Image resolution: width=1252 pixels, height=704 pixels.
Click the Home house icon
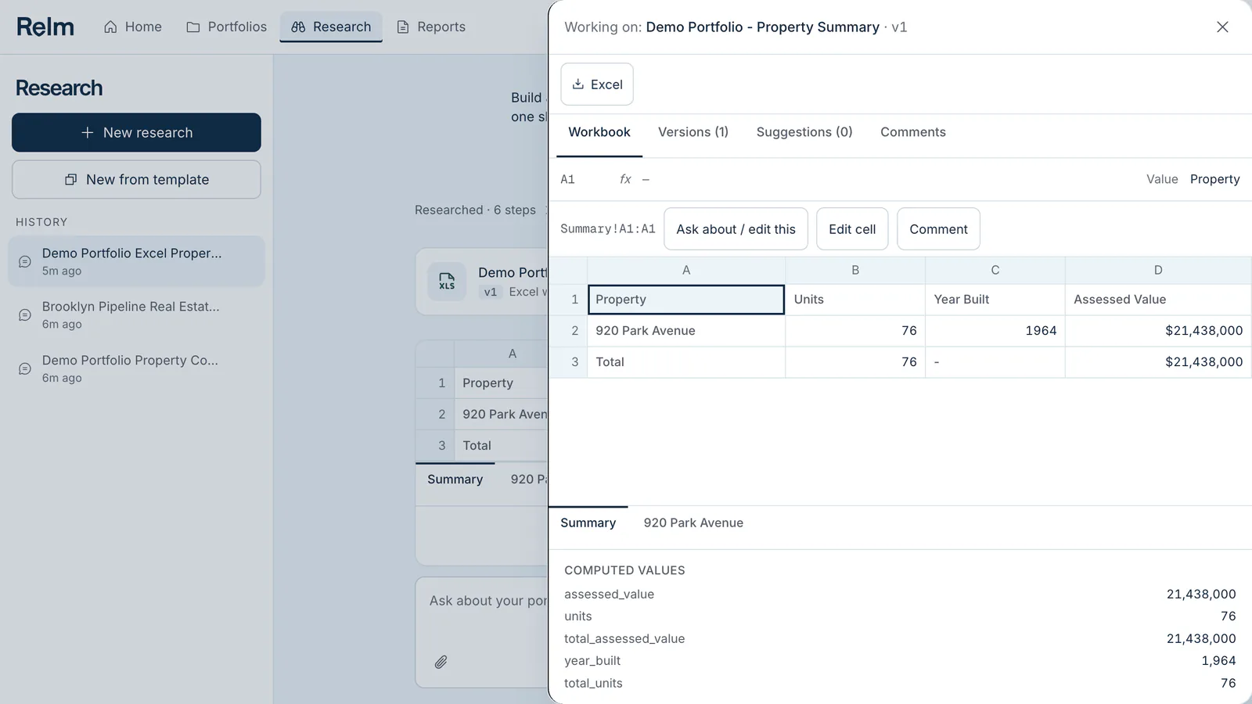pos(110,27)
